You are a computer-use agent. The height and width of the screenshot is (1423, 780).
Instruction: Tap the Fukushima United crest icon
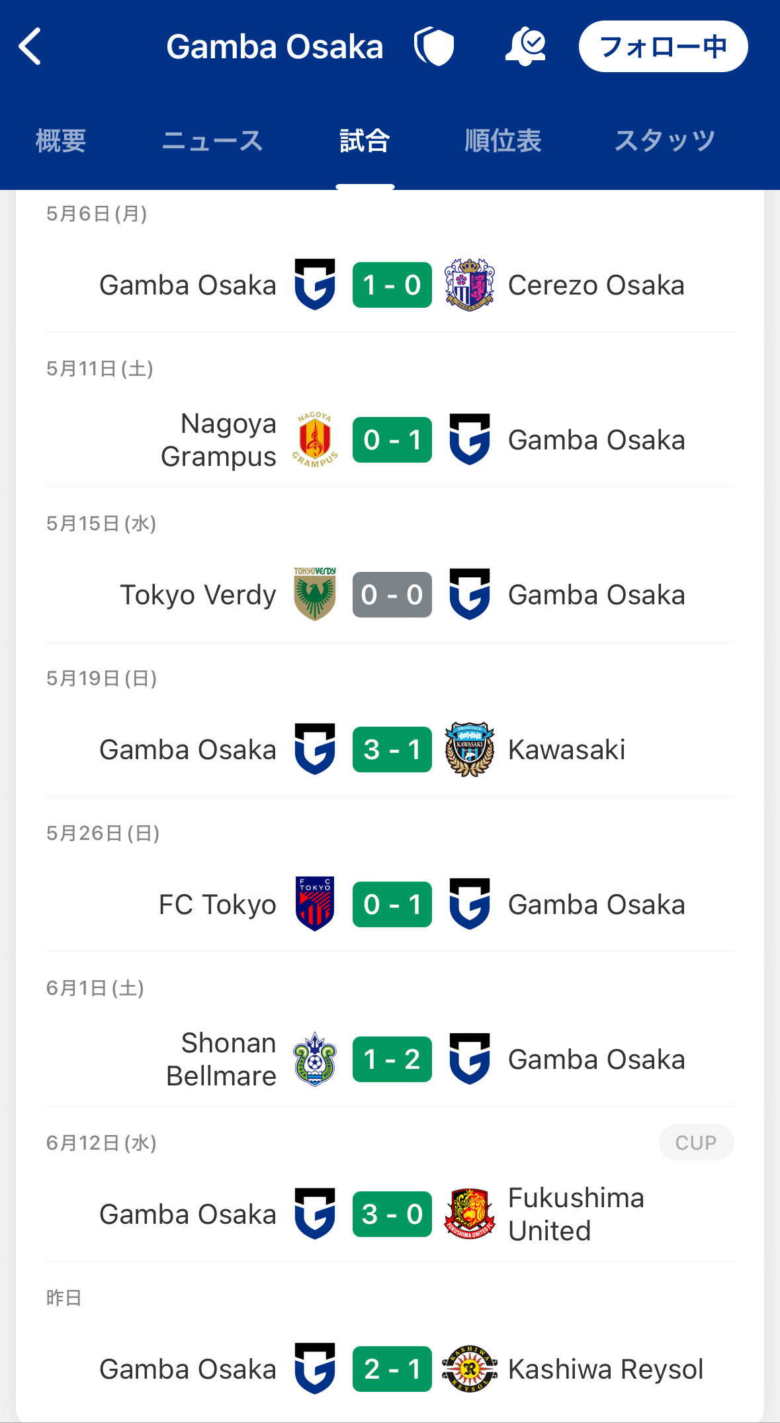[x=469, y=1214]
